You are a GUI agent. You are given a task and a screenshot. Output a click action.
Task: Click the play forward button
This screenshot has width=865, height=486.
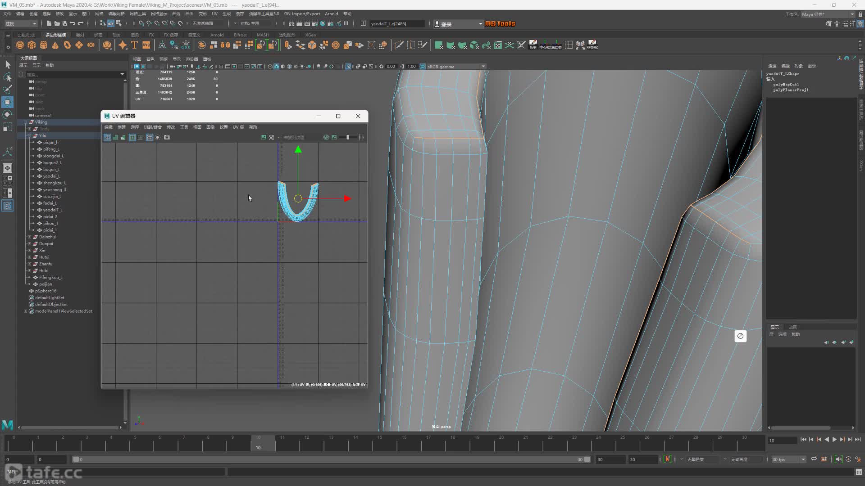pos(834,440)
